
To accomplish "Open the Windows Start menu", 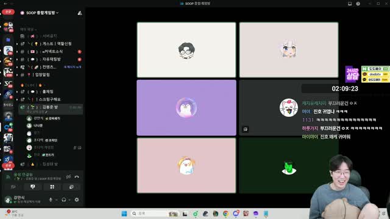I will 124,214.
